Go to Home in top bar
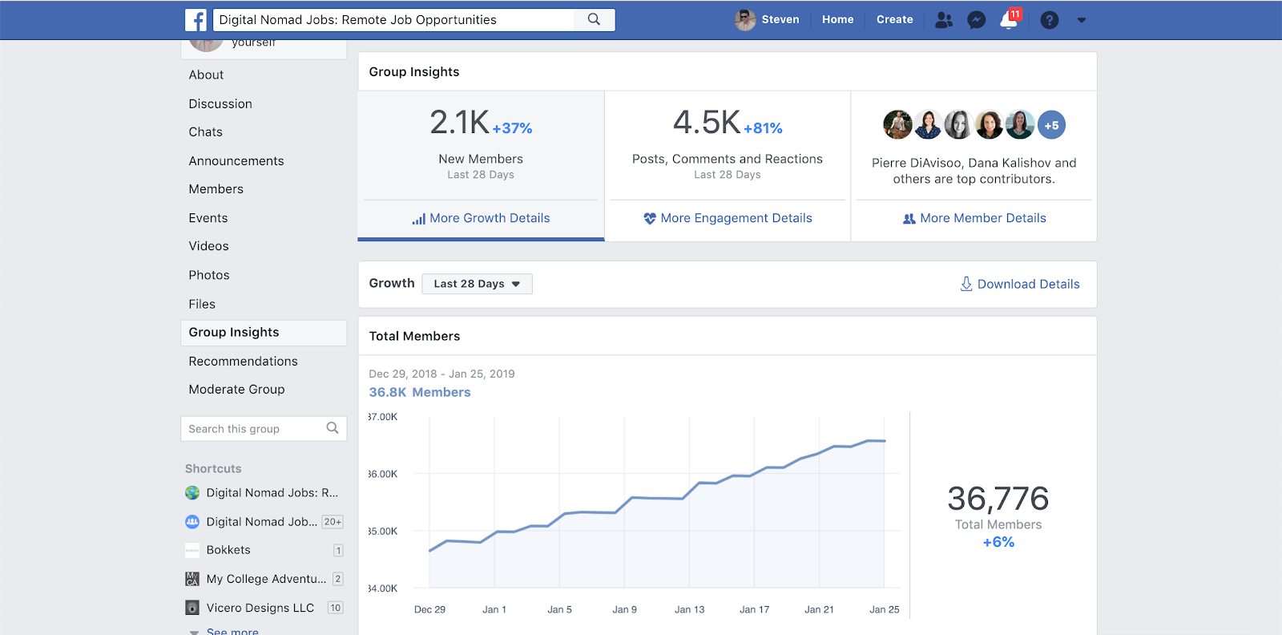 pyautogui.click(x=837, y=19)
